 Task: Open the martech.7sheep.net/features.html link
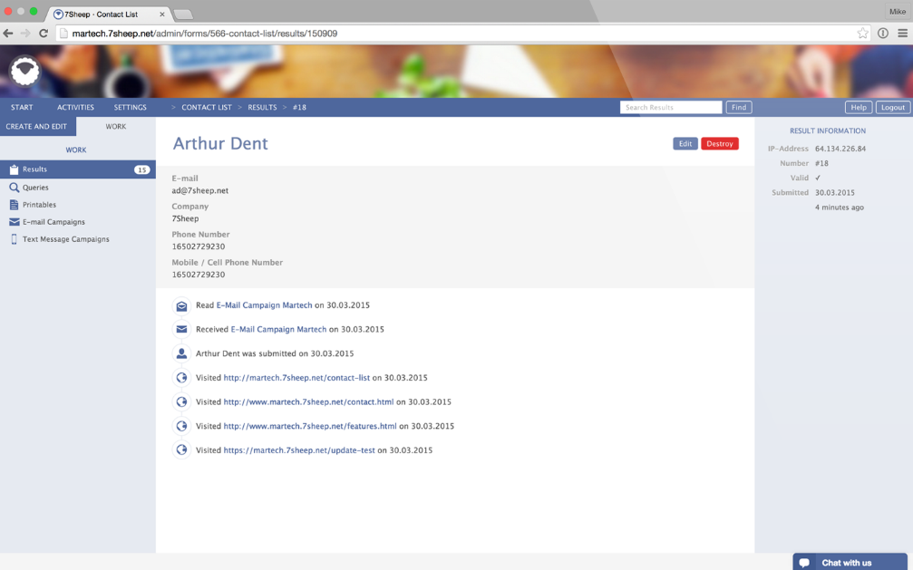[309, 426]
